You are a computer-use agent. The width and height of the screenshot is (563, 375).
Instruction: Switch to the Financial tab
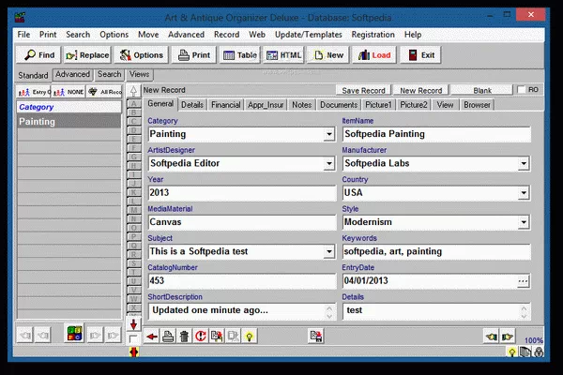225,104
